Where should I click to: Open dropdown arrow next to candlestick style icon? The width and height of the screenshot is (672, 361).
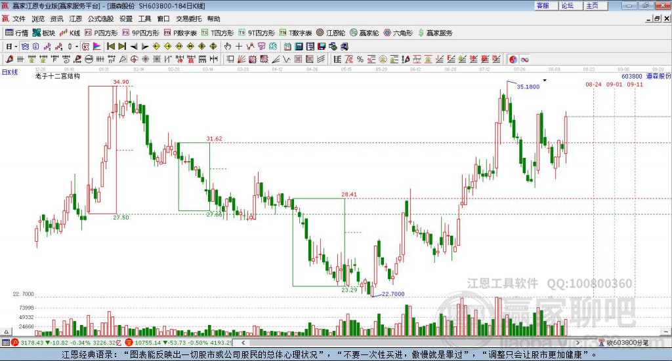click(x=77, y=47)
